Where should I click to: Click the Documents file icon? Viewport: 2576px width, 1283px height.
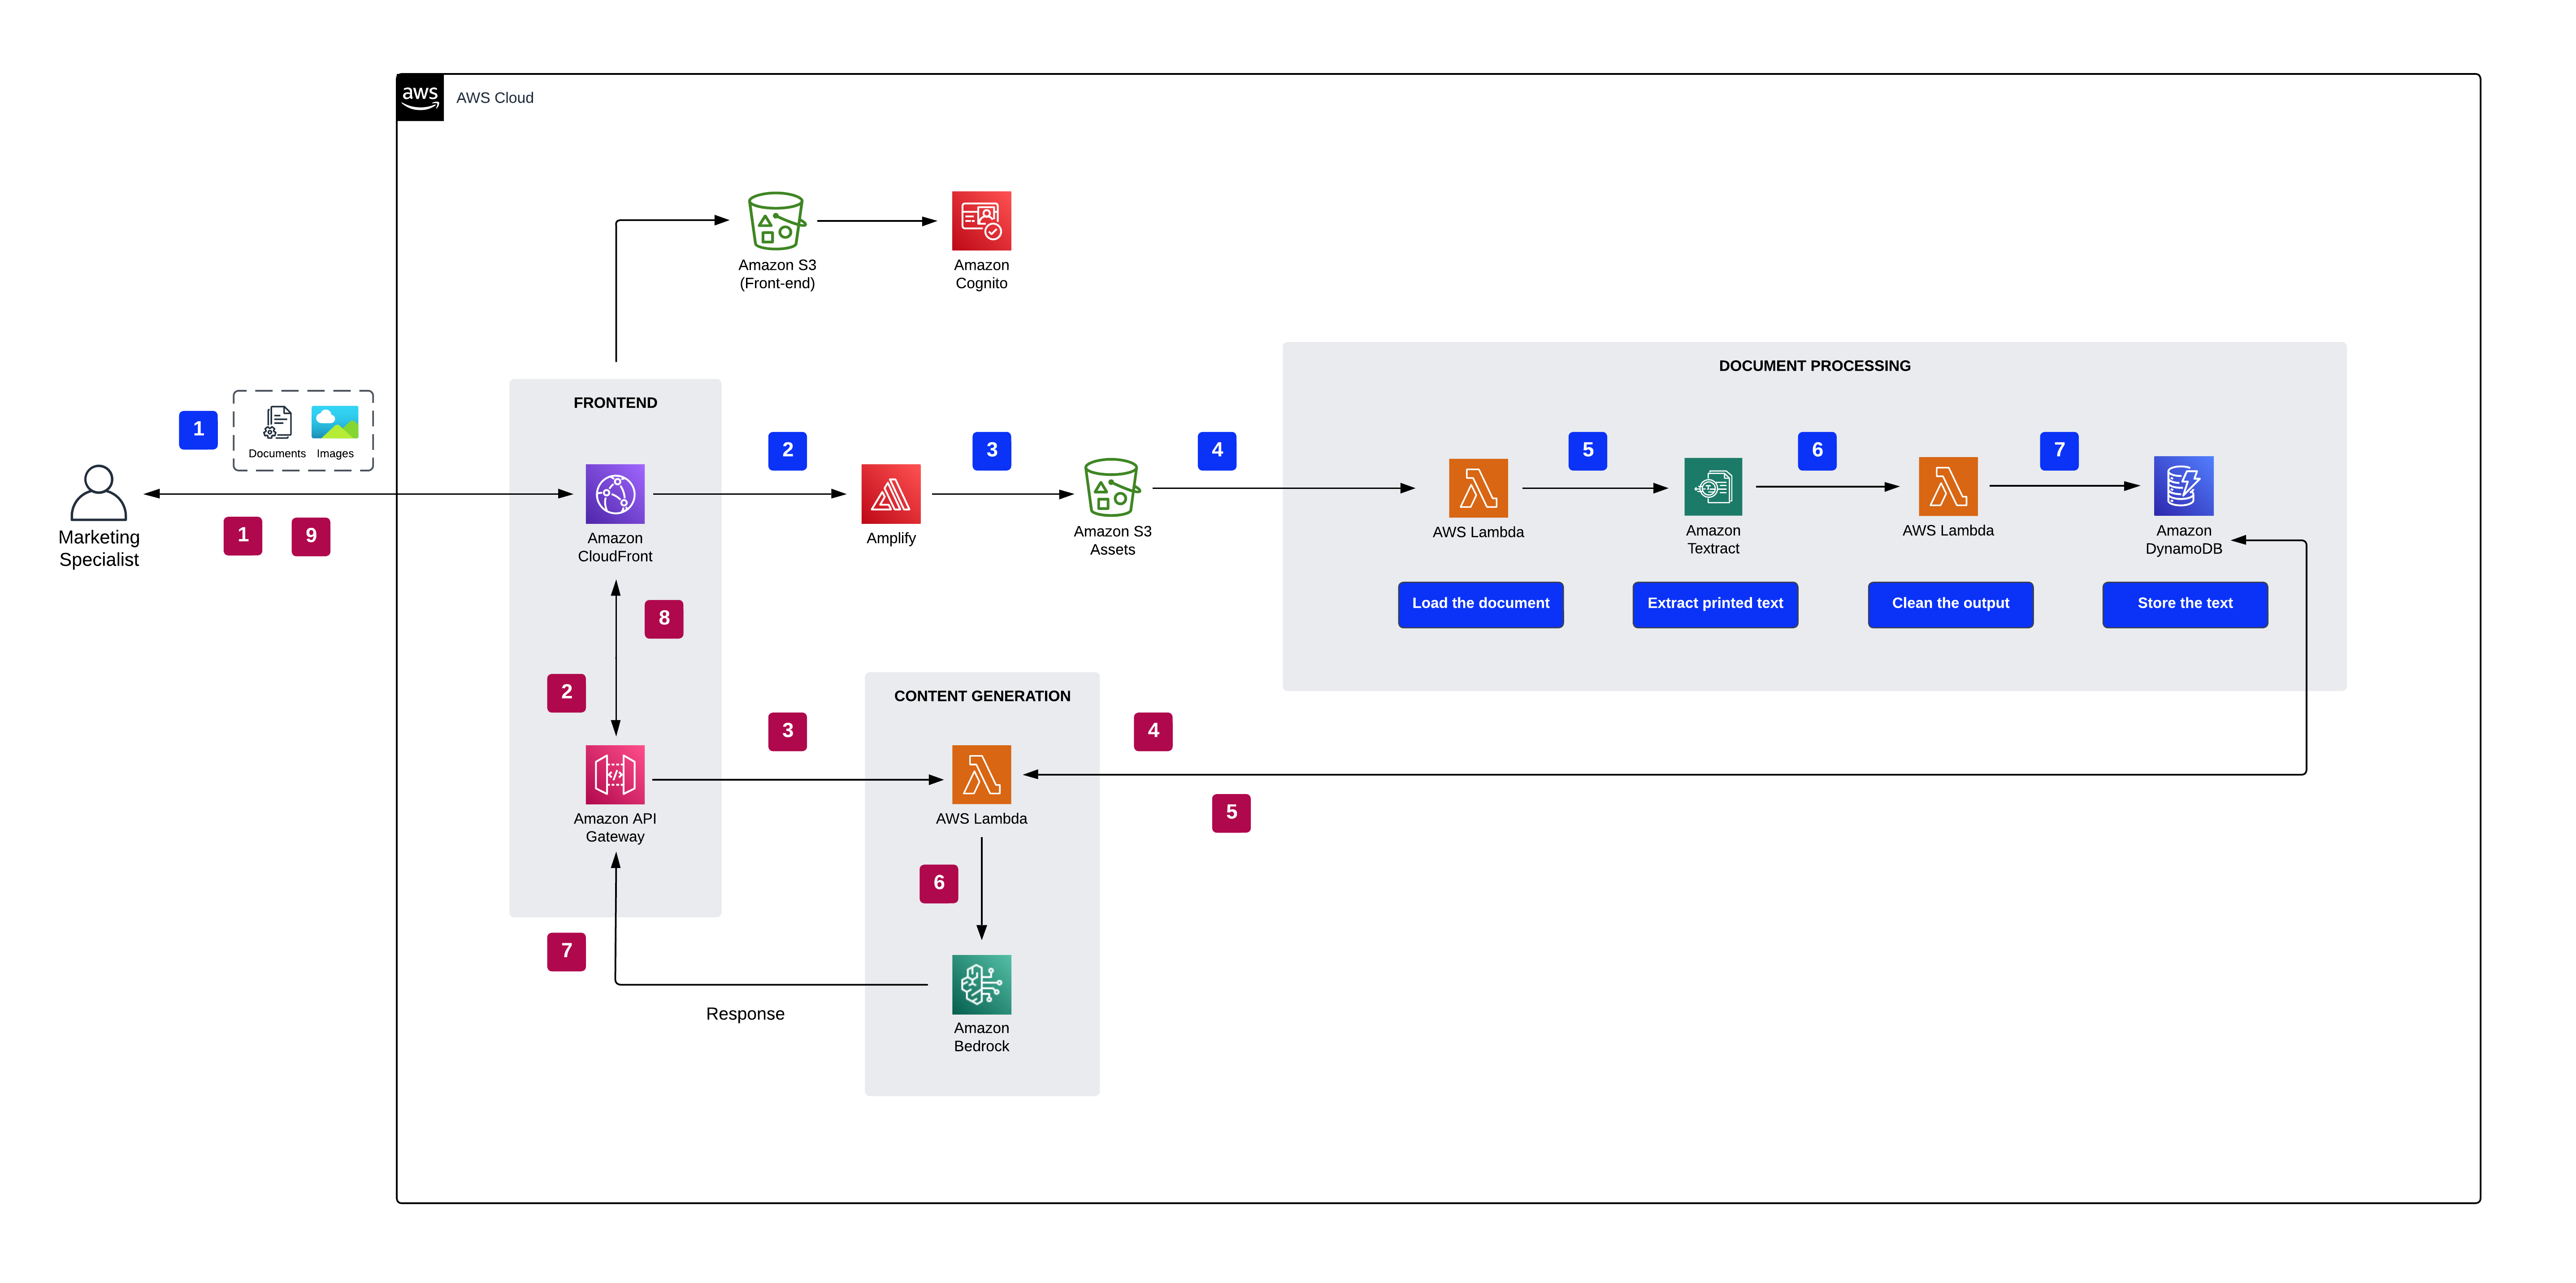point(277,423)
